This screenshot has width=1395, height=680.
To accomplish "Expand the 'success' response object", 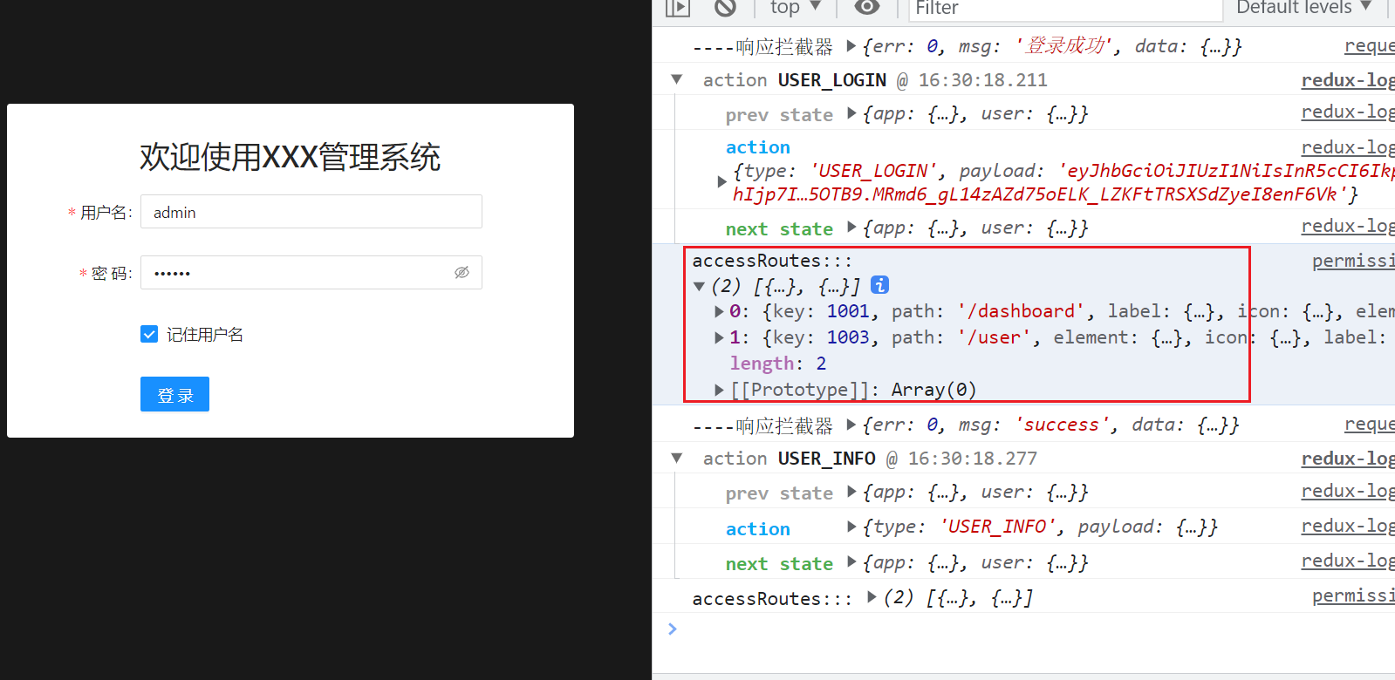I will tap(851, 425).
